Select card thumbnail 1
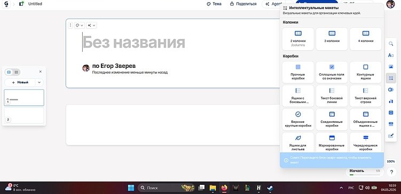This screenshot has height=194, width=401. point(24,97)
